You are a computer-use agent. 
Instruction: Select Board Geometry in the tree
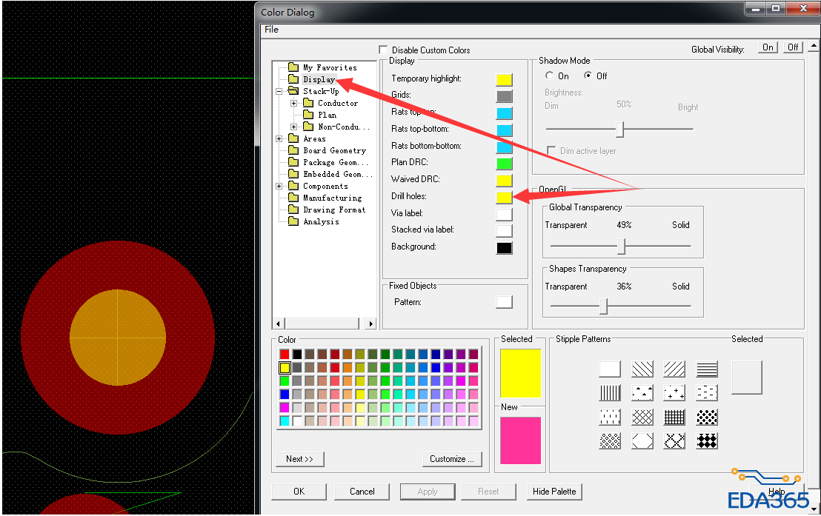coord(334,150)
